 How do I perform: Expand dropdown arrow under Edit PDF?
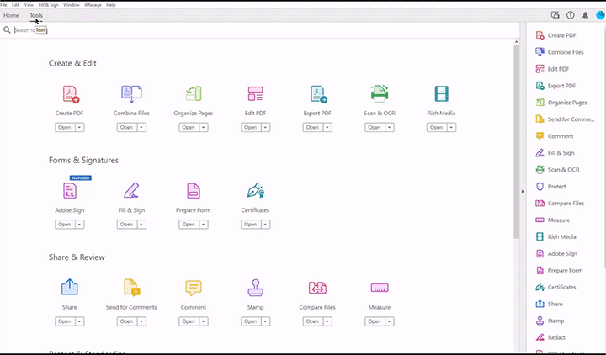pos(266,128)
